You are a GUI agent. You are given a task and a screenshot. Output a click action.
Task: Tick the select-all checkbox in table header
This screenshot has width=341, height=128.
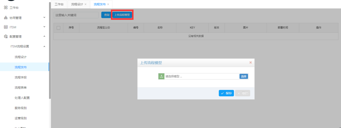click(x=58, y=28)
